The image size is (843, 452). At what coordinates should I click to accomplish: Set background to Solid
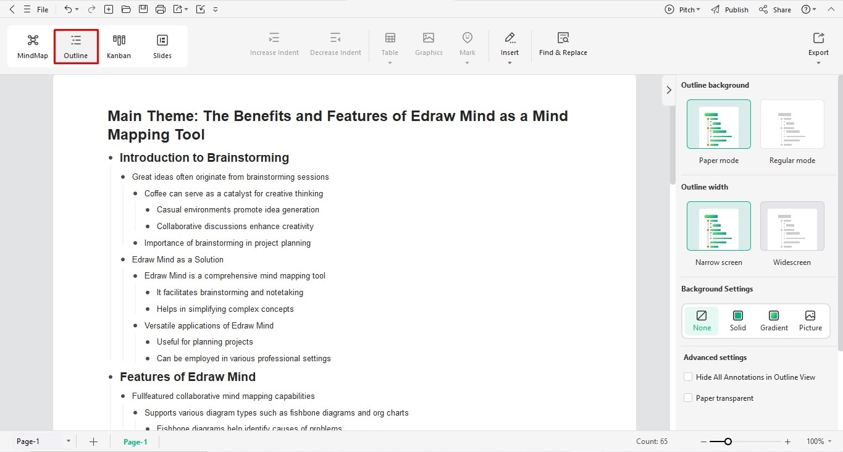point(738,321)
